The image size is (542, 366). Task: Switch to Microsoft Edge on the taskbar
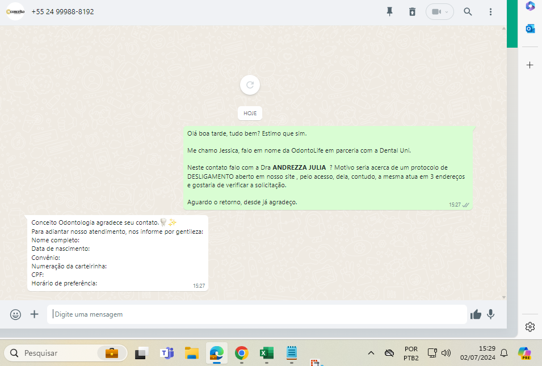pyautogui.click(x=217, y=353)
